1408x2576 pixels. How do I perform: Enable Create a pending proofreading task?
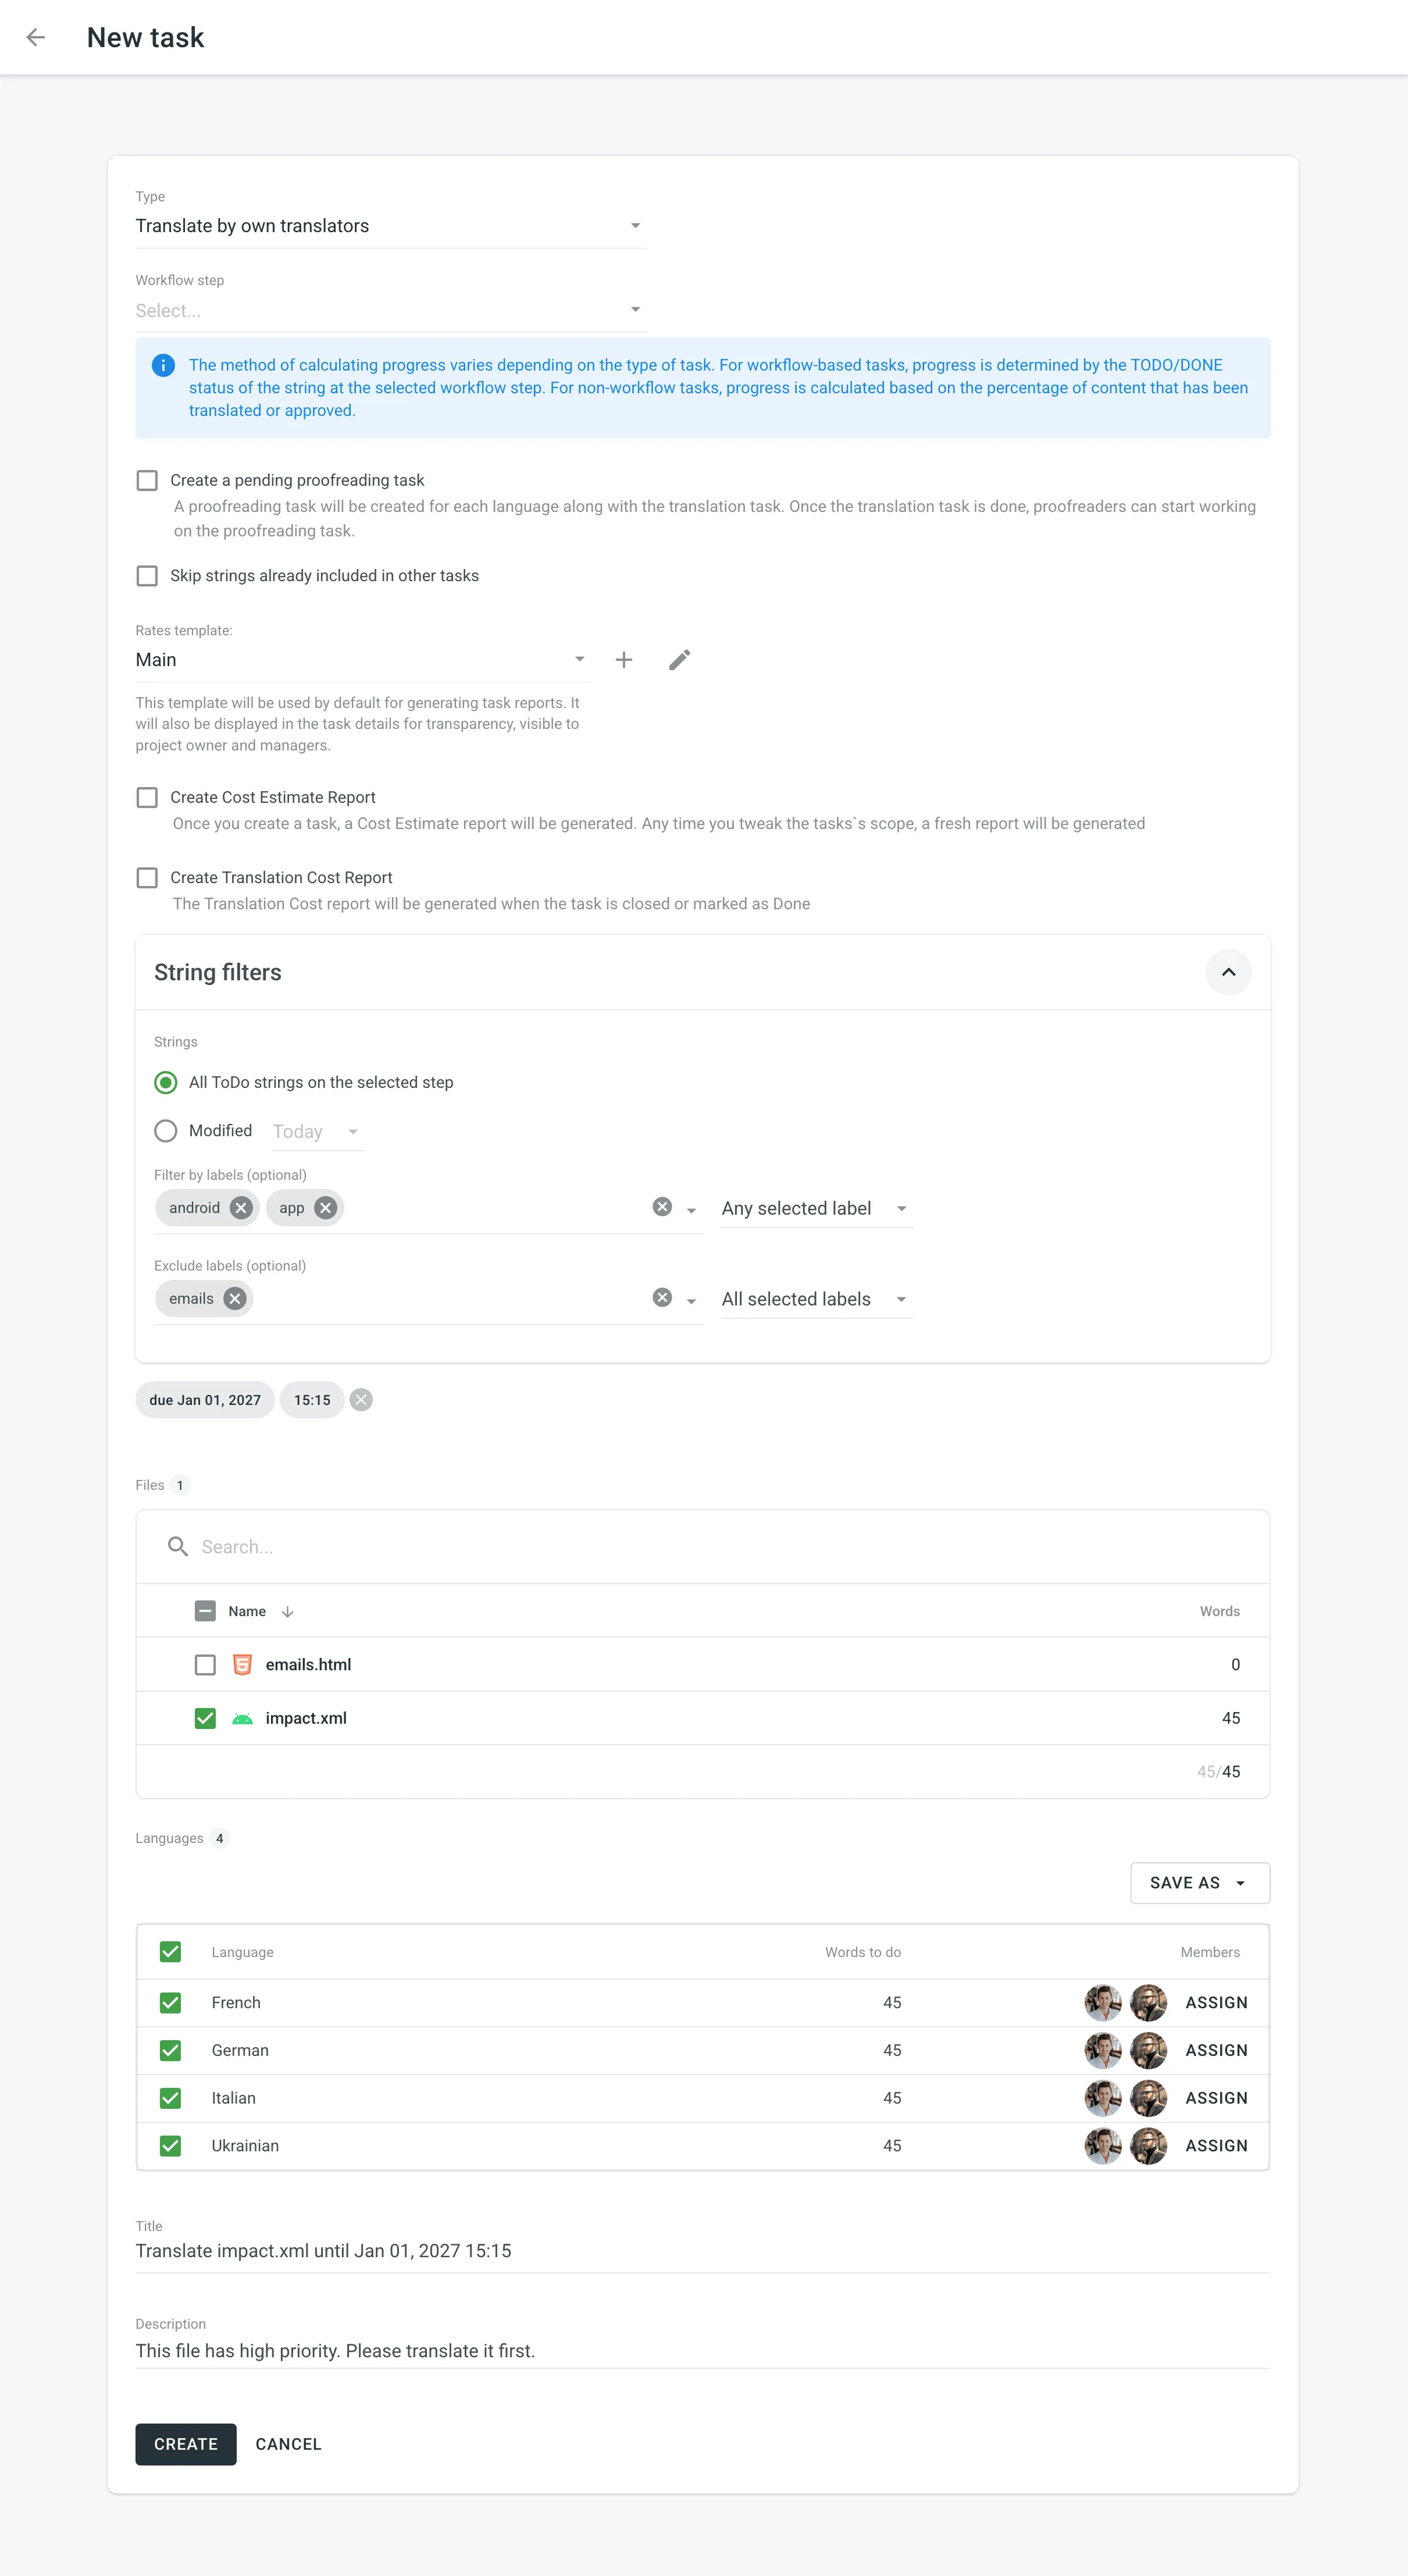[147, 480]
